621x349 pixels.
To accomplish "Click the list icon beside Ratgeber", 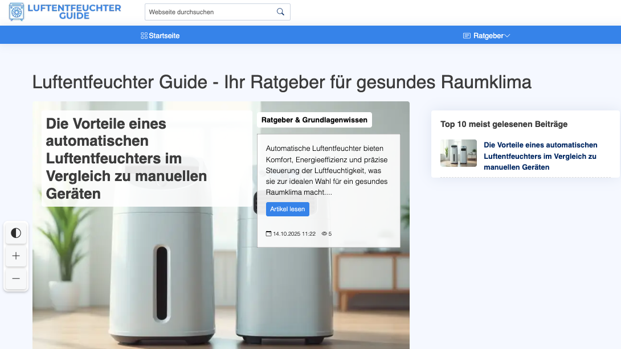I will pos(467,36).
